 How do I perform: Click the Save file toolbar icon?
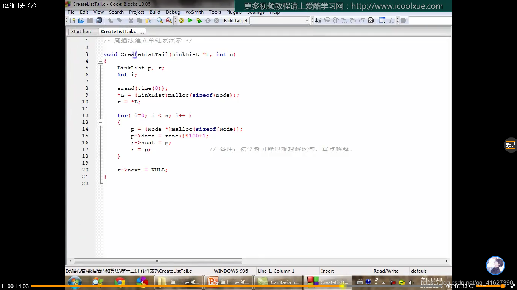[x=90, y=20]
